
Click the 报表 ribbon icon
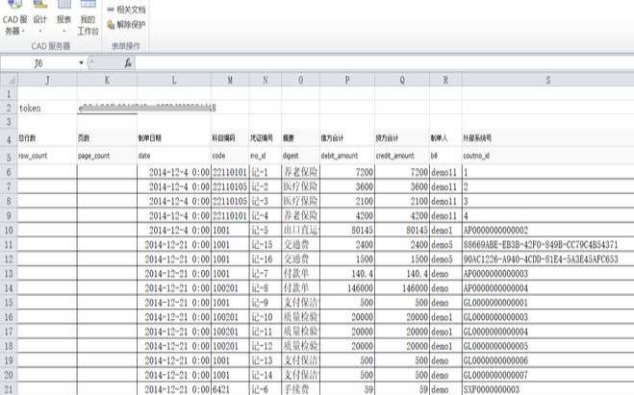(63, 13)
